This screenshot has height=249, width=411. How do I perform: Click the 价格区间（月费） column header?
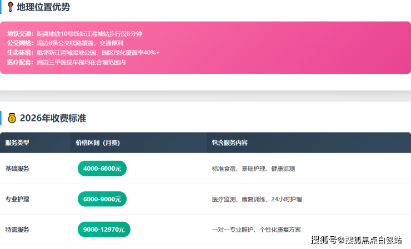(98, 143)
